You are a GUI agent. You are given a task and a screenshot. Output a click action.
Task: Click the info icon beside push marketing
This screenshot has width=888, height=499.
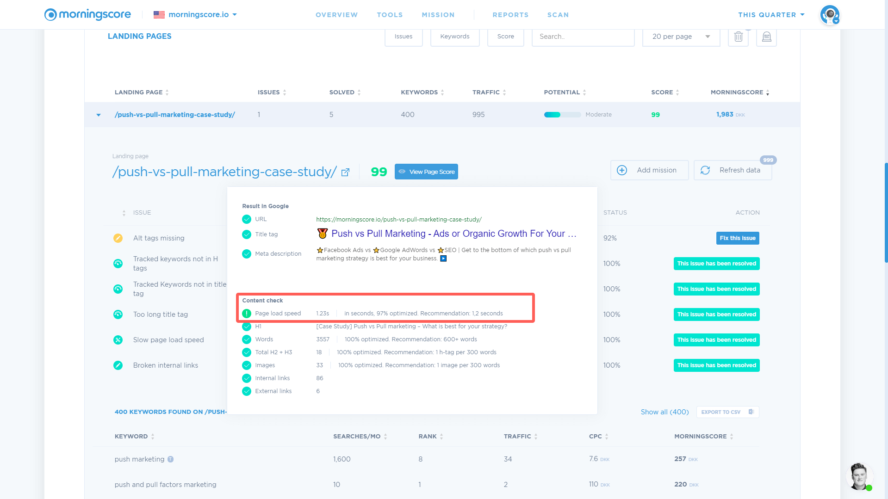(171, 459)
